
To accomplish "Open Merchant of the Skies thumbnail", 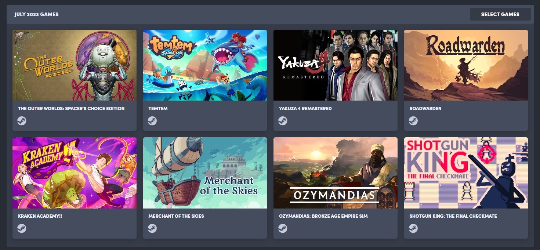I will 205,173.
